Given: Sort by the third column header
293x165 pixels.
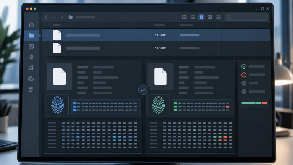Looking at the screenshot, I should [186, 25].
